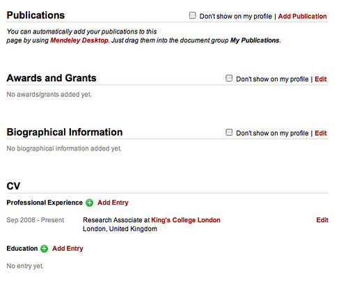Check Publications 'Don't show on my profile' box

click(193, 15)
